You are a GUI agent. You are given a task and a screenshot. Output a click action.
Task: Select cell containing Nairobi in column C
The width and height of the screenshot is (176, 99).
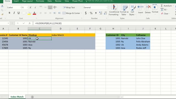[40, 42]
